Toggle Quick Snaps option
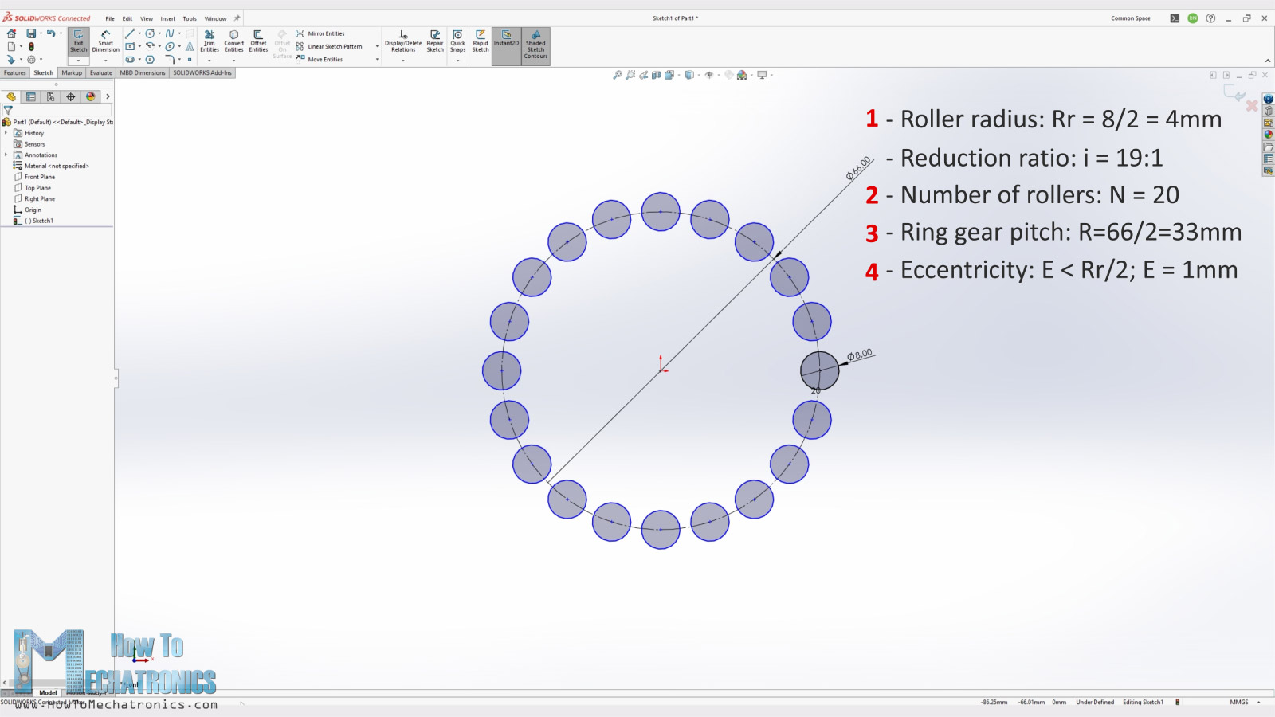The image size is (1275, 717). (457, 41)
